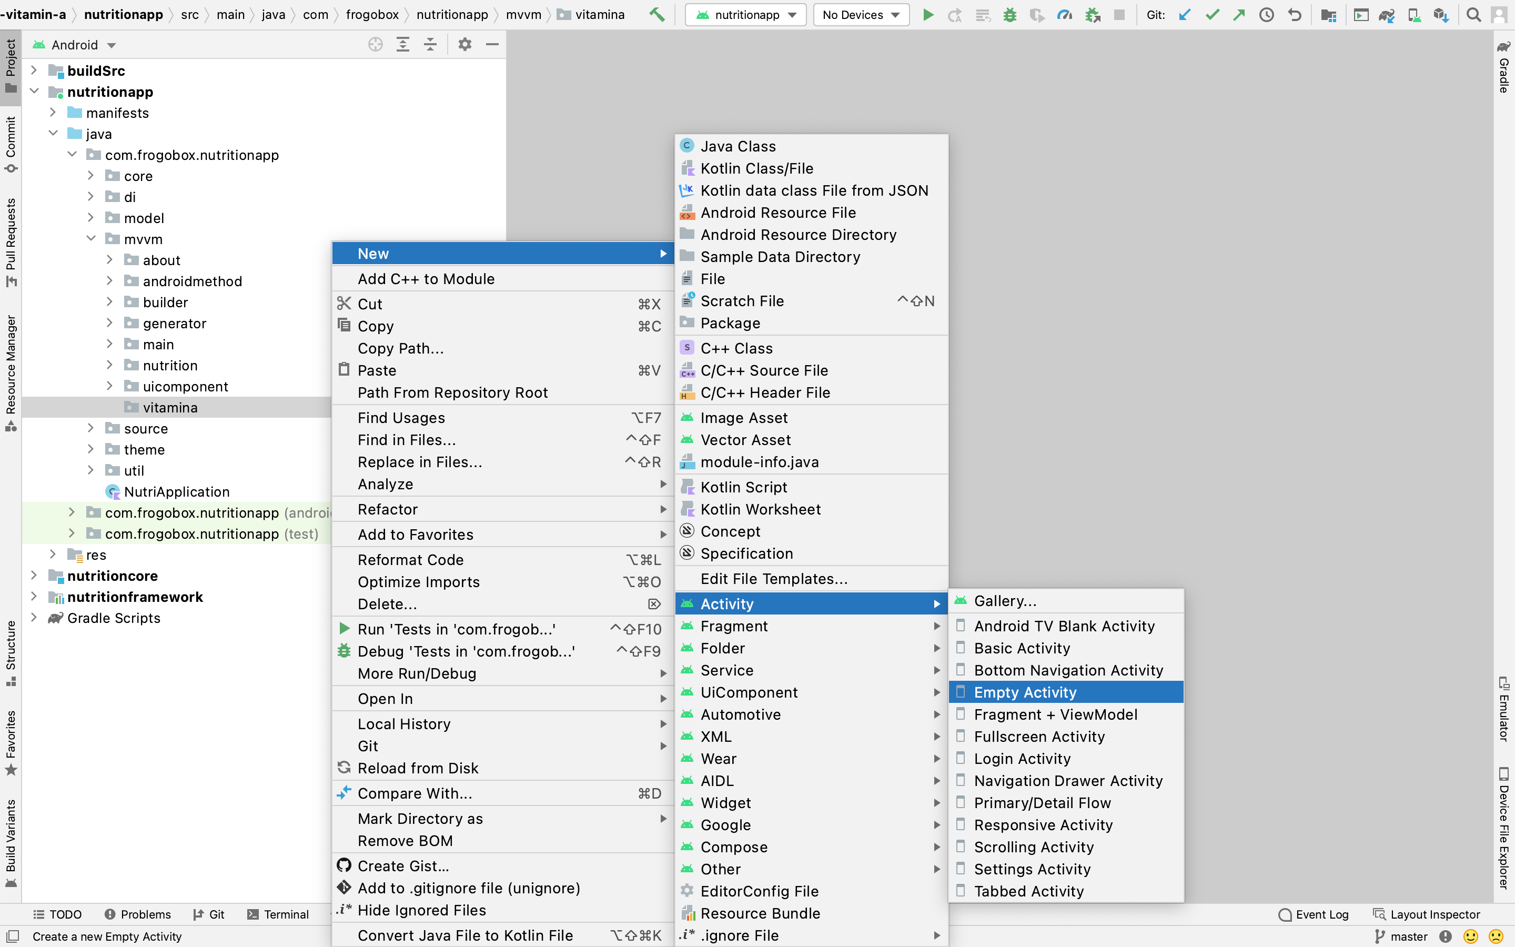The height and width of the screenshot is (947, 1515).
Task: Run the app with green play icon
Action: coord(928,14)
